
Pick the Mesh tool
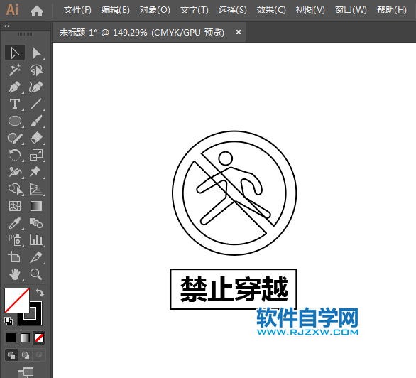[x=15, y=206]
